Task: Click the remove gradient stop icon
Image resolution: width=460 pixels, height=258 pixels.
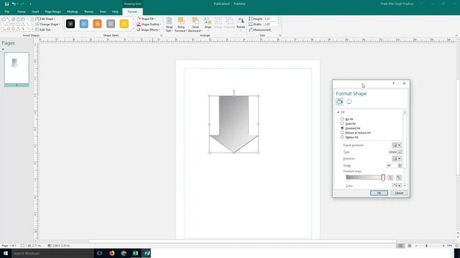Action: 399,178
